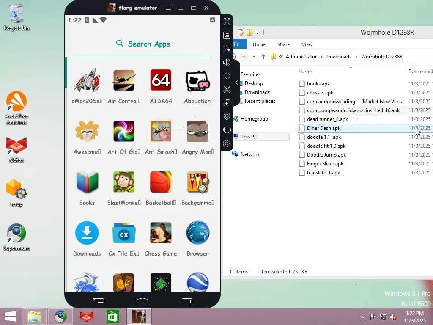The width and height of the screenshot is (433, 325).
Task: Open Windows Store taskbar icon
Action: tap(113, 317)
